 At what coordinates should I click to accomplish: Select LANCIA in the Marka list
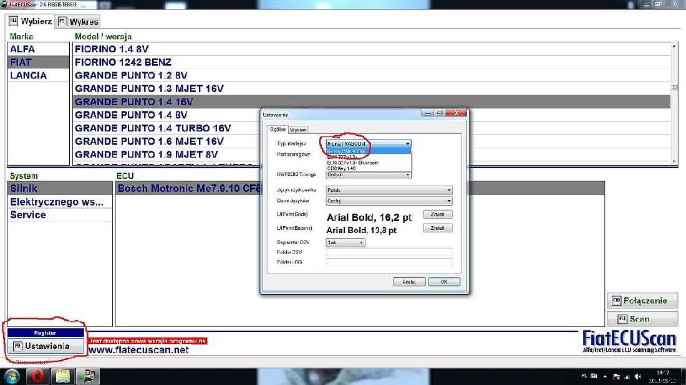tap(39, 75)
